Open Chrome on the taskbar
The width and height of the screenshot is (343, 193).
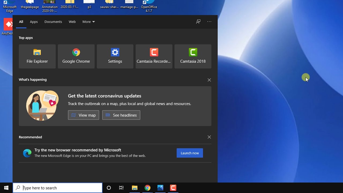point(147,188)
